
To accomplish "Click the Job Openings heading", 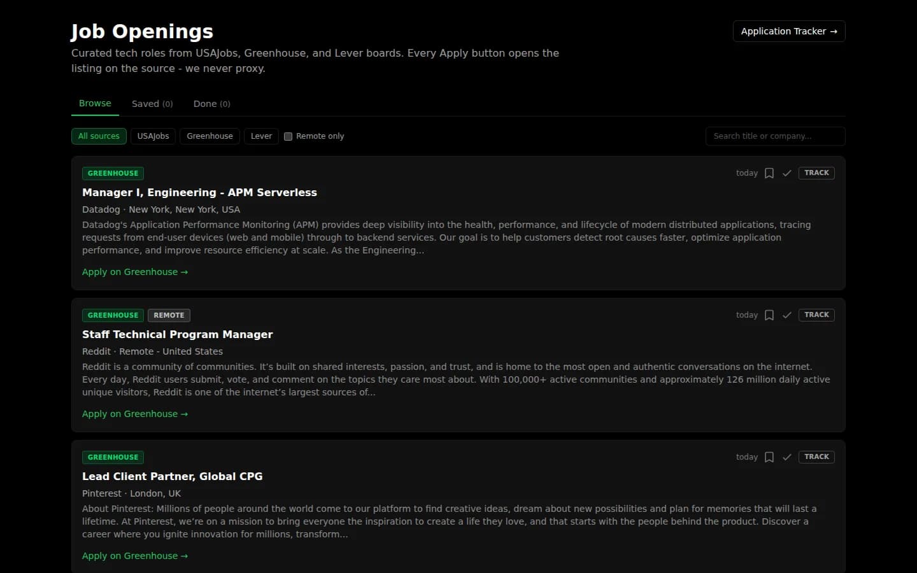I will click(142, 31).
